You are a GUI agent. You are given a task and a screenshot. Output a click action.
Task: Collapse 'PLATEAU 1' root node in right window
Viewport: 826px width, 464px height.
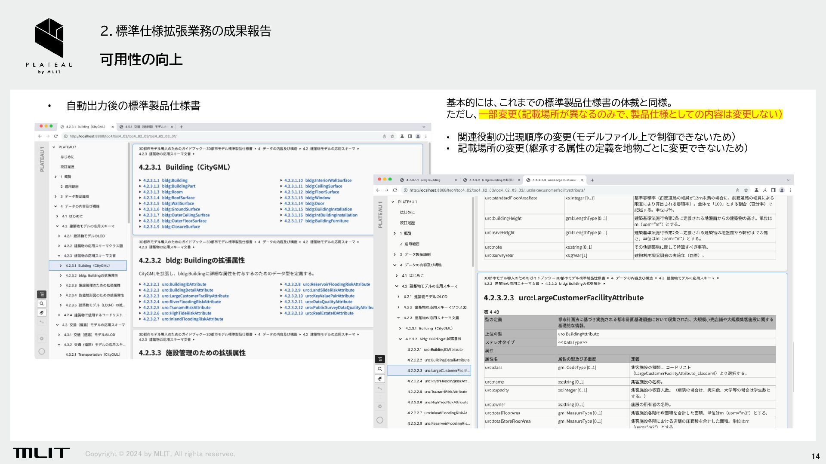tap(393, 201)
